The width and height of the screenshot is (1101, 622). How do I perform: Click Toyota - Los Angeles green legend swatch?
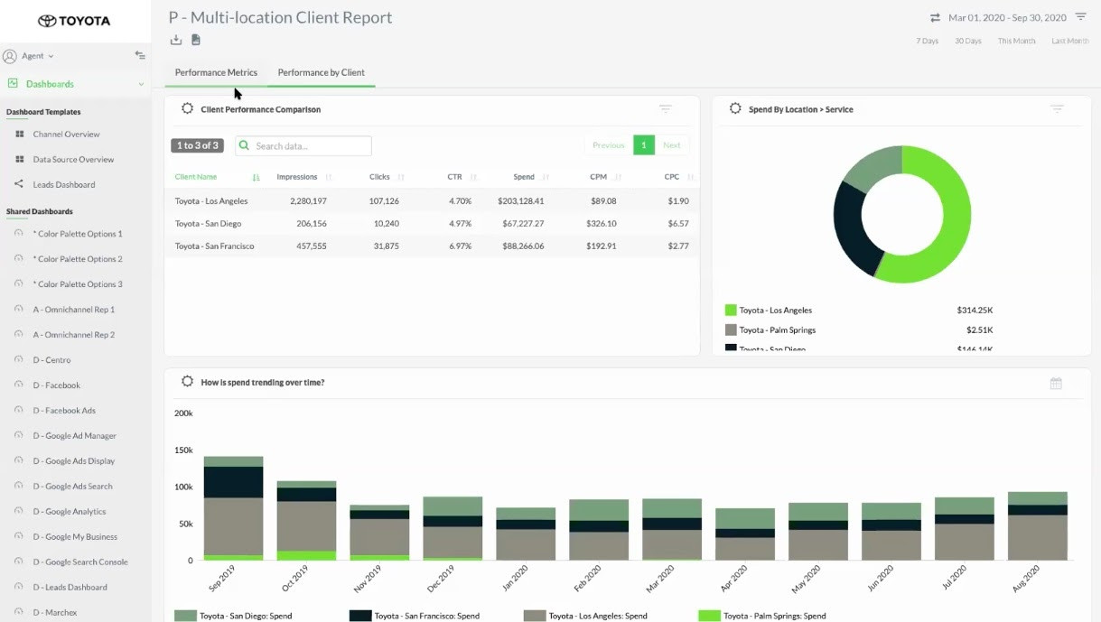(731, 310)
